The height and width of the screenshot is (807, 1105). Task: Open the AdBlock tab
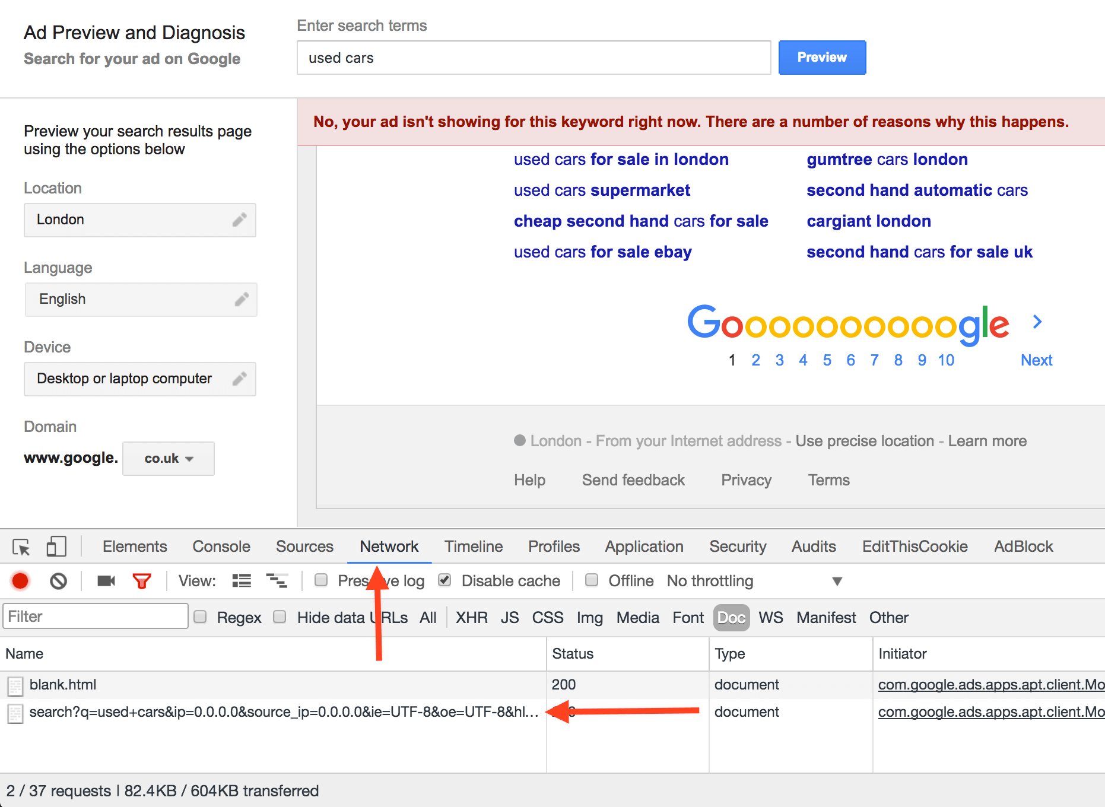pos(1024,547)
